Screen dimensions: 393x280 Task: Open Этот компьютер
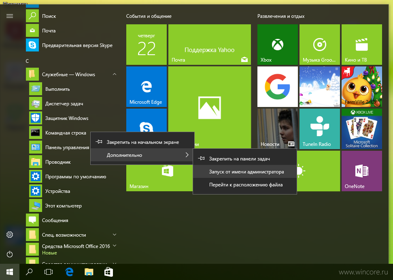(x=73, y=205)
